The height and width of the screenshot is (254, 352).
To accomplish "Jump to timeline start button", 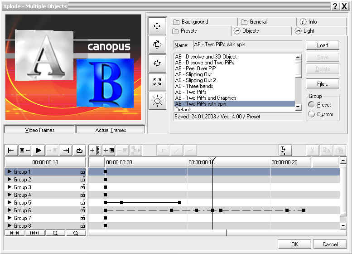I will tap(11, 151).
